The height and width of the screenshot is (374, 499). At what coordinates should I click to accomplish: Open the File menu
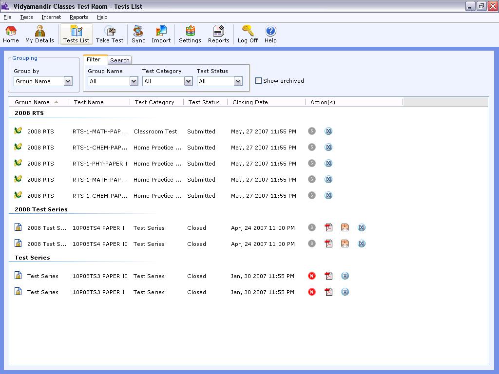tap(7, 17)
